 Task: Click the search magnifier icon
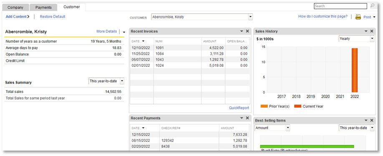(x=373, y=6)
